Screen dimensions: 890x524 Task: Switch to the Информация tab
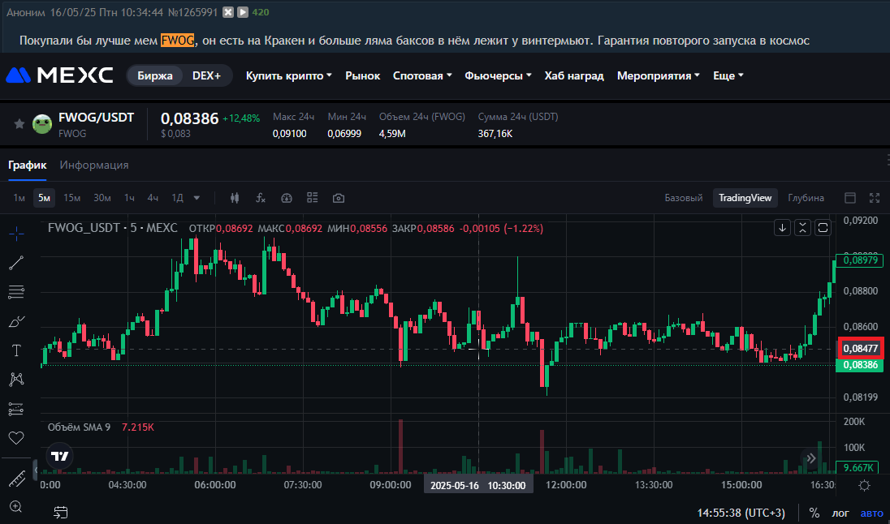point(94,165)
